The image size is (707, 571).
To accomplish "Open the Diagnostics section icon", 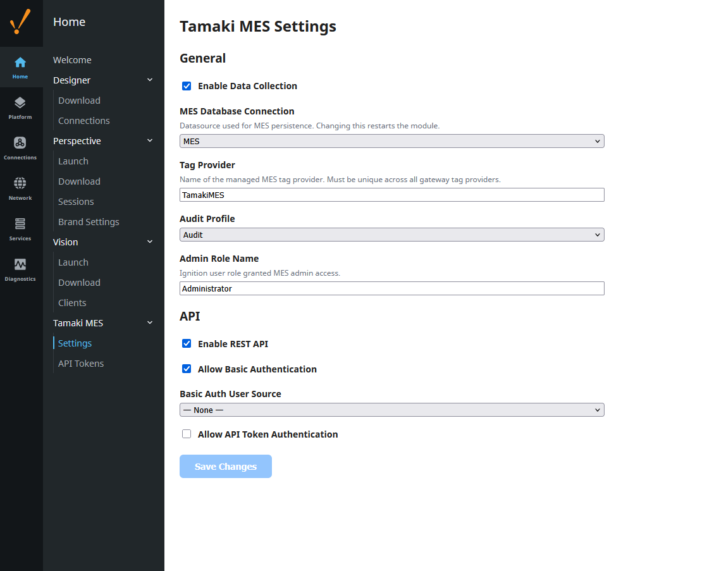I will [x=20, y=270].
